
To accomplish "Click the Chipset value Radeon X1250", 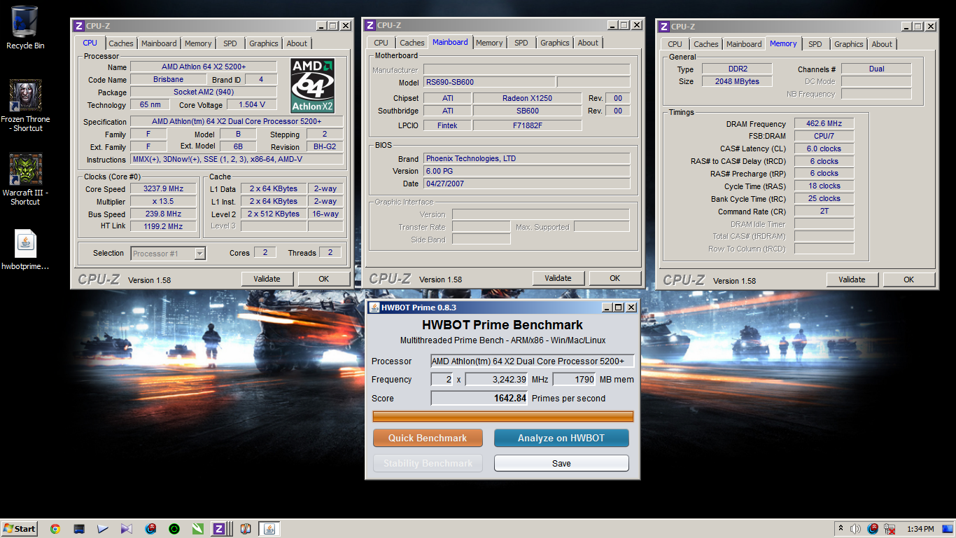I will tap(527, 98).
